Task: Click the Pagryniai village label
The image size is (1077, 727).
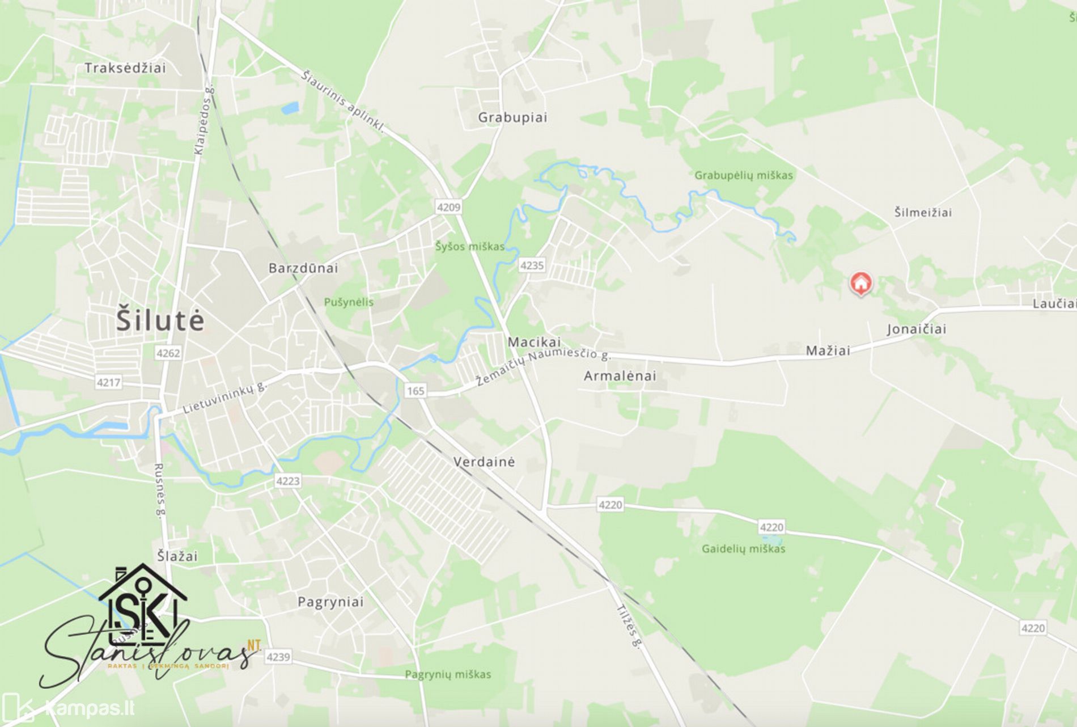Action: [x=330, y=602]
